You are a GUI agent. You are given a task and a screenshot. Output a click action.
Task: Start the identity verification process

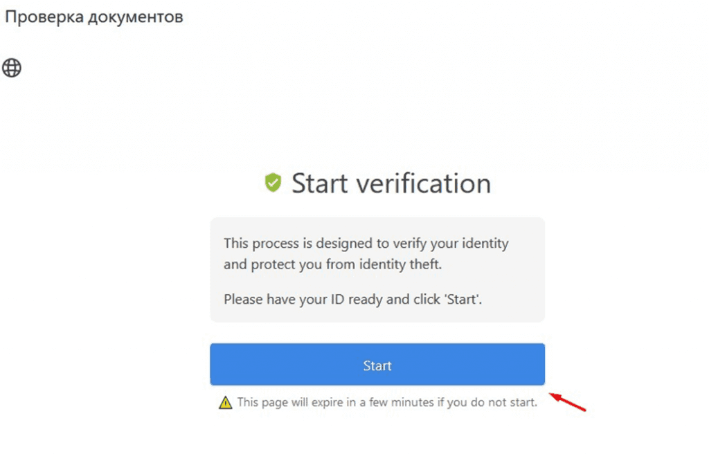coord(377,365)
